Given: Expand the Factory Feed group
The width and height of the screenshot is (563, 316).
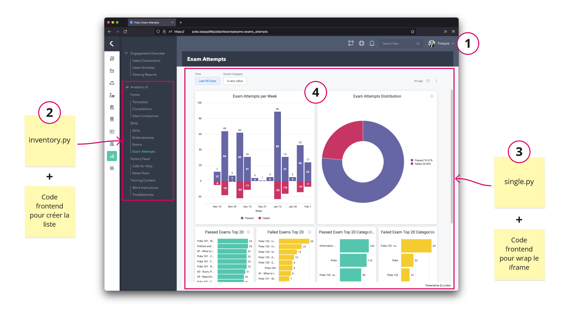Looking at the screenshot, I should [140, 159].
